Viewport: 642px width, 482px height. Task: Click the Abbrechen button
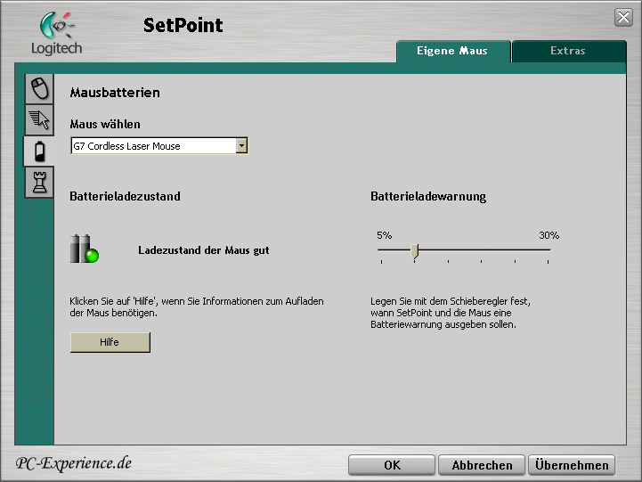(482, 465)
